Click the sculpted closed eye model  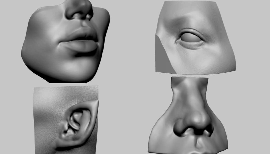click(x=195, y=37)
